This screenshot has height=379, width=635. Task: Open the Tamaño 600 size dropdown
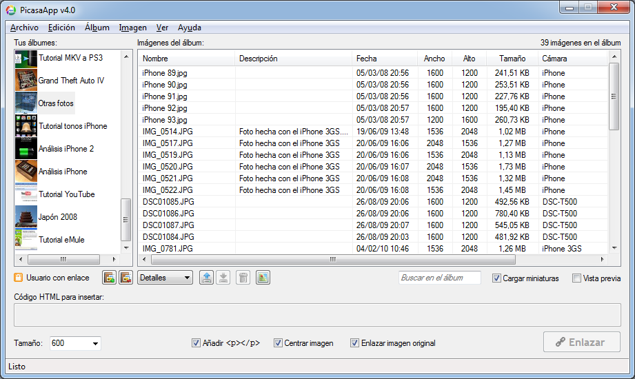75,343
